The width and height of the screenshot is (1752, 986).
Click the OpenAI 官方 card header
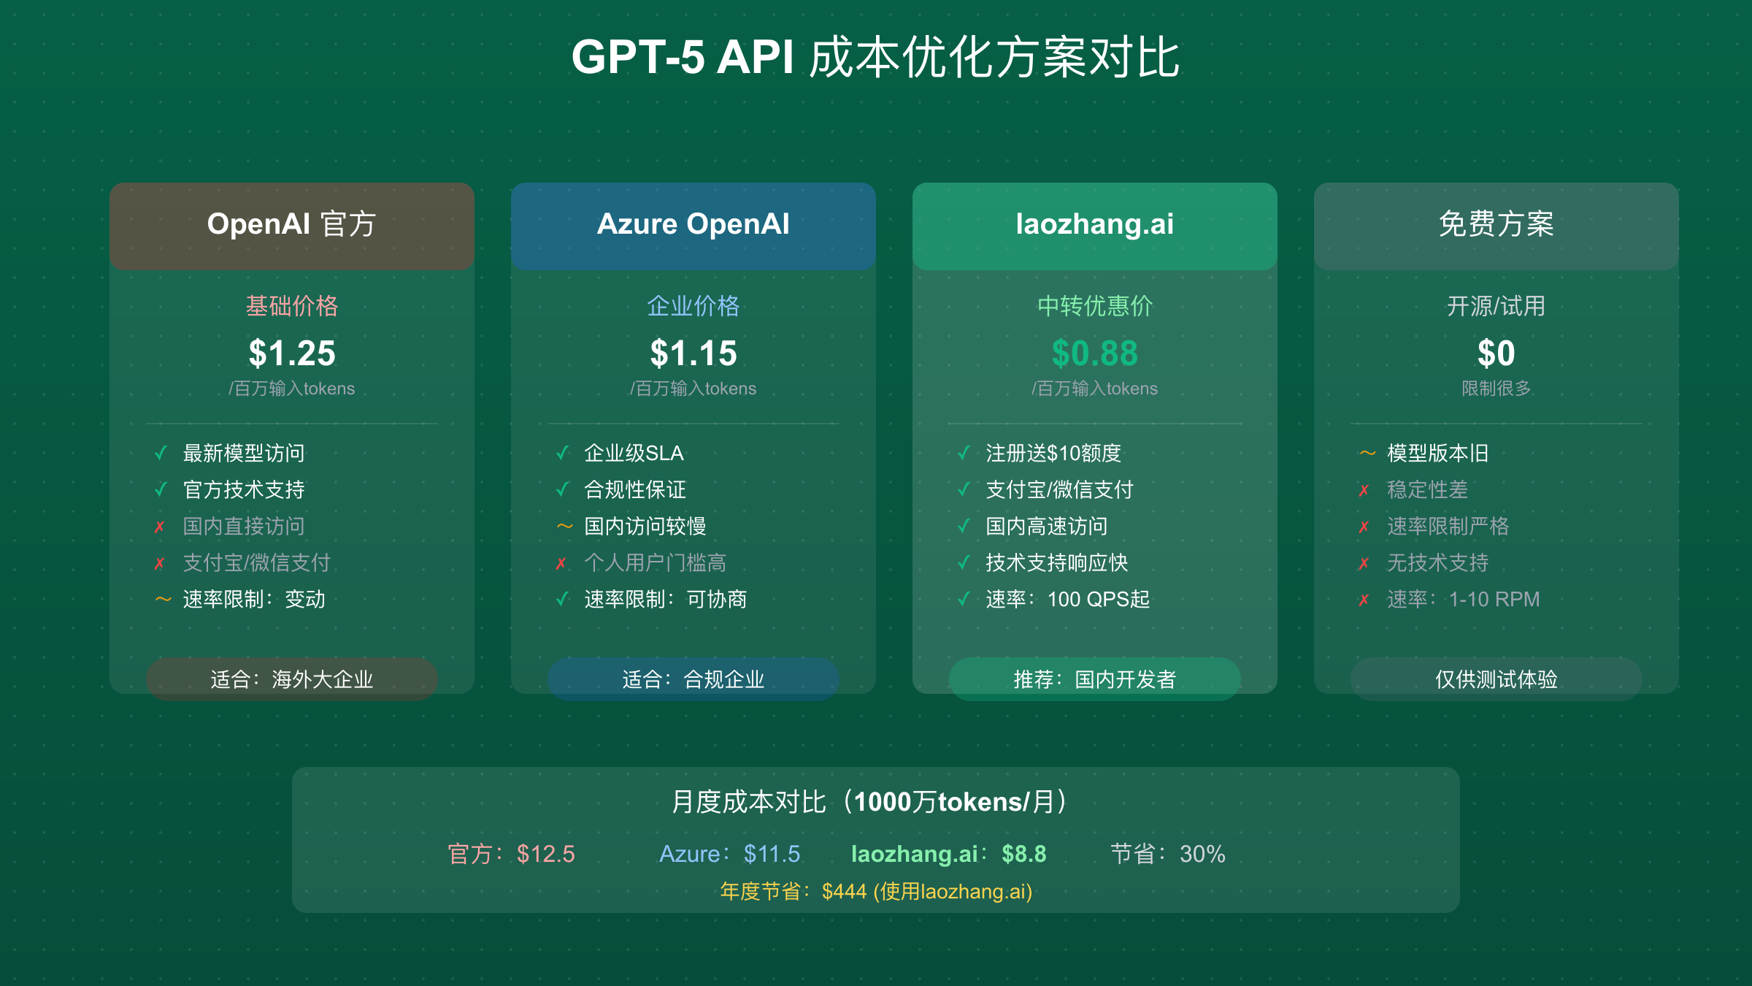coord(292,226)
